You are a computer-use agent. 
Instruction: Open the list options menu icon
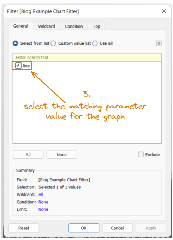(x=159, y=43)
